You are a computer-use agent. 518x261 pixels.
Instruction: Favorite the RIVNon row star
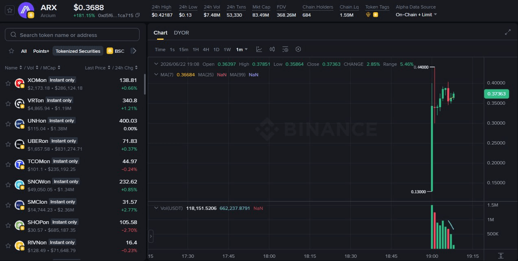(x=8, y=246)
